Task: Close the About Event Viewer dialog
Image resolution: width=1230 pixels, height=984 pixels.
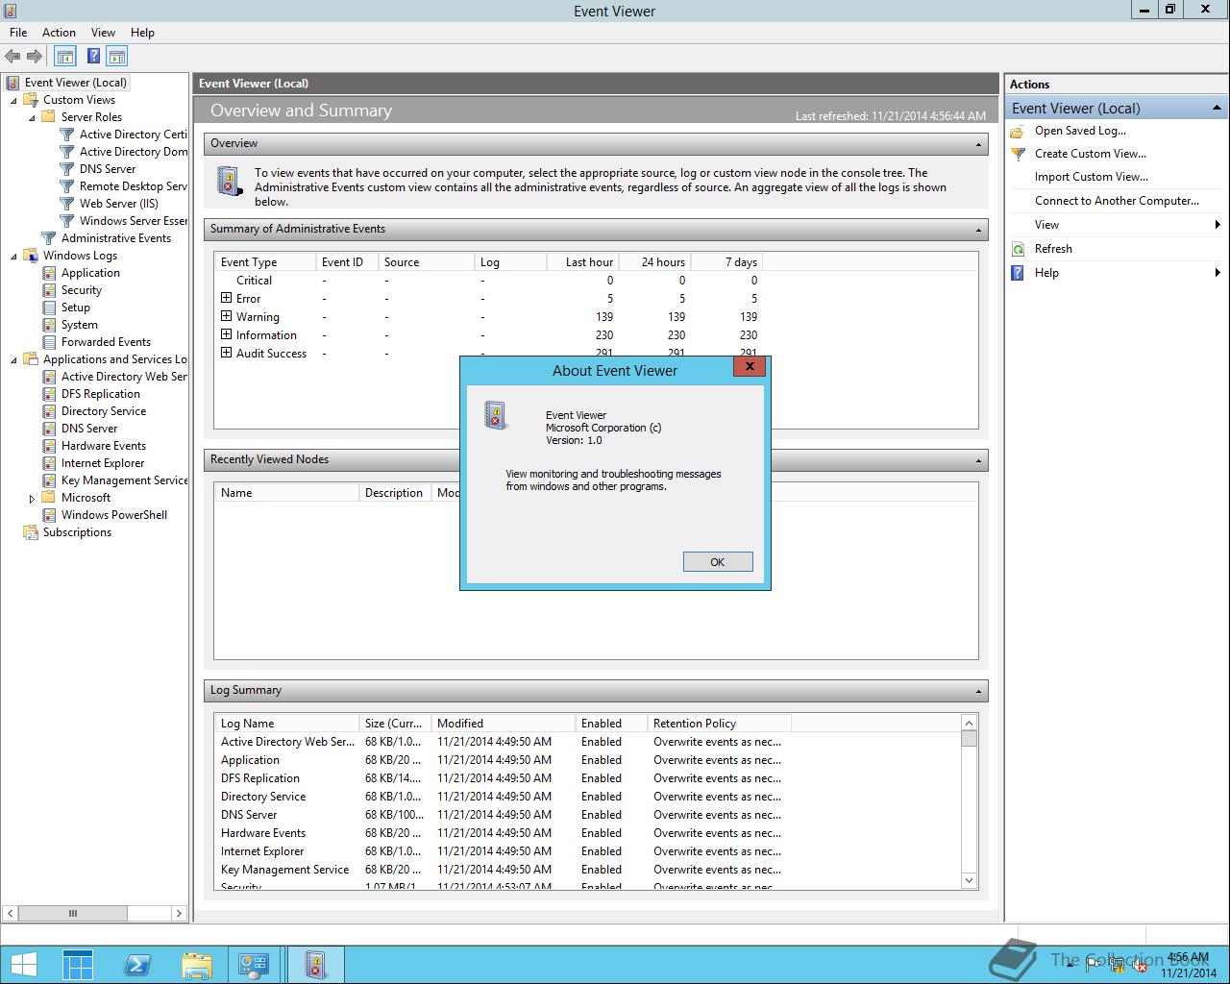Action: (x=750, y=366)
